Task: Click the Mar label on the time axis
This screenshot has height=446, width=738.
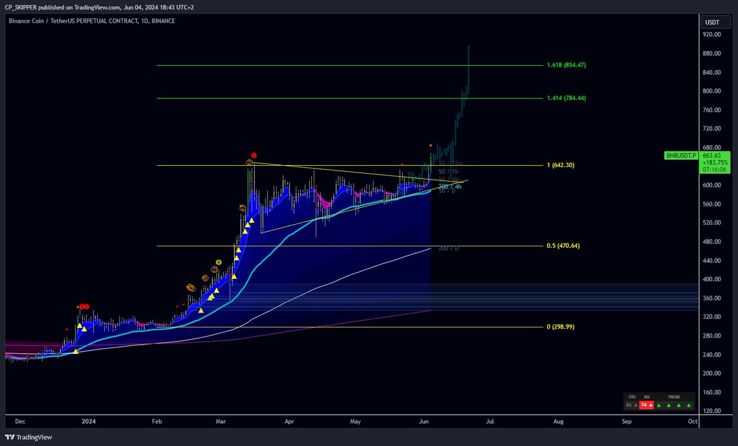Action: (221, 422)
